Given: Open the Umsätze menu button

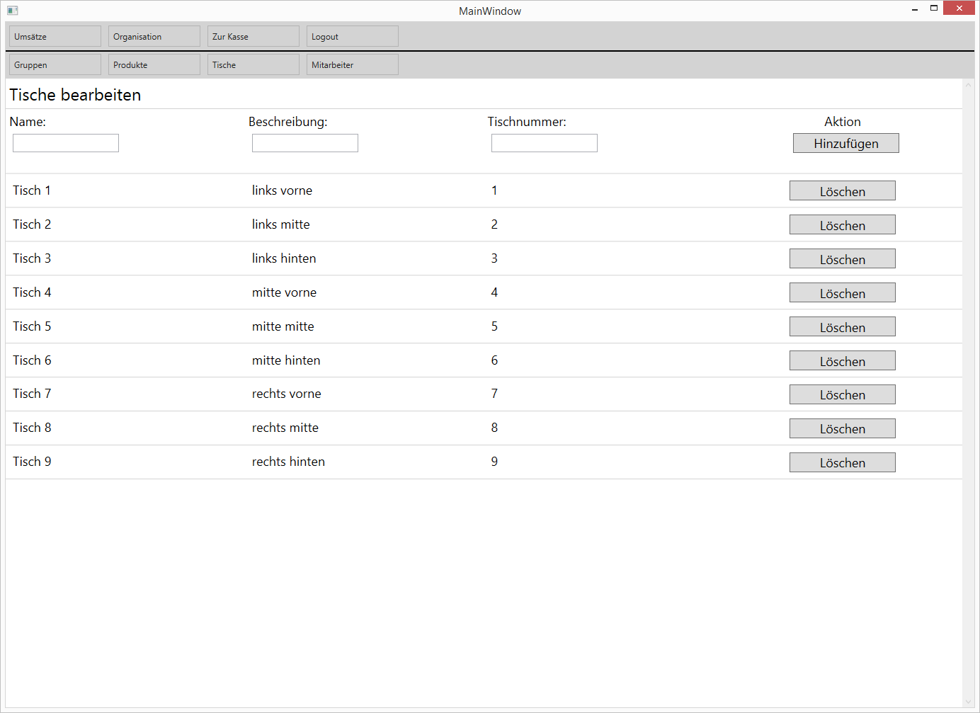Looking at the screenshot, I should tap(55, 36).
